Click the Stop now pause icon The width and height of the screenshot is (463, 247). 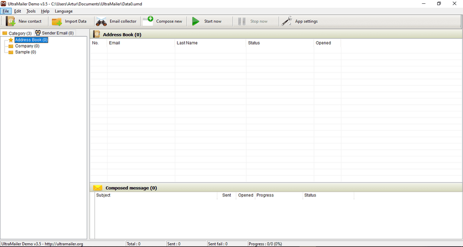(242, 21)
